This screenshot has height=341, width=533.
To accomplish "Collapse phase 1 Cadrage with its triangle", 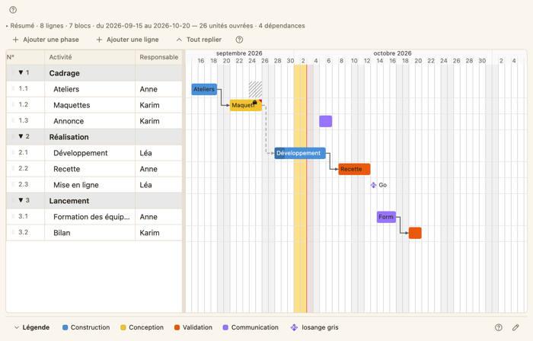I will pos(21,72).
